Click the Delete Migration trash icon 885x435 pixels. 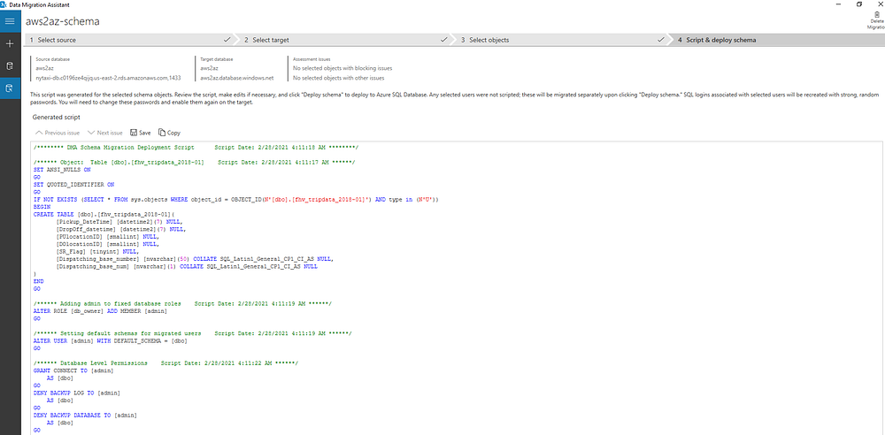876,15
